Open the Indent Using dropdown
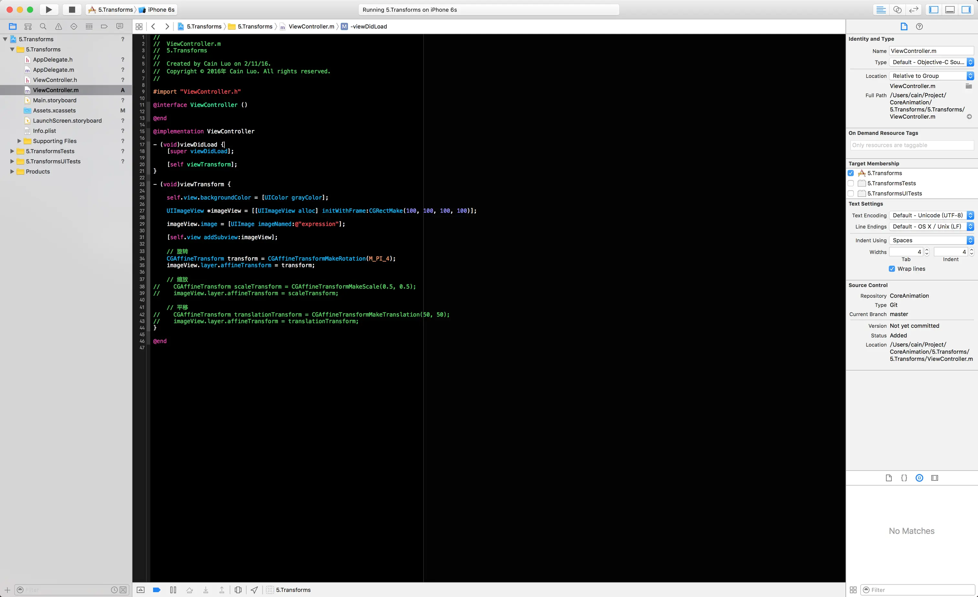 (x=931, y=240)
